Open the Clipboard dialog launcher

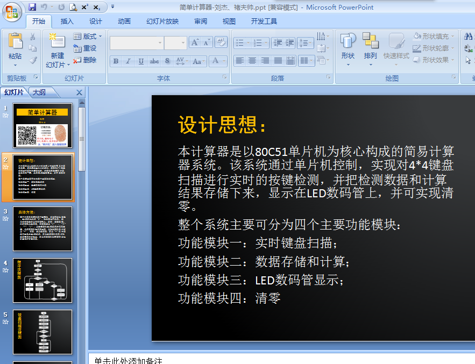point(36,77)
